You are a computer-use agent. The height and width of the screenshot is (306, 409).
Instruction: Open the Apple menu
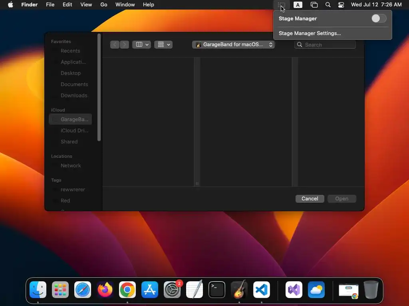pos(10,5)
